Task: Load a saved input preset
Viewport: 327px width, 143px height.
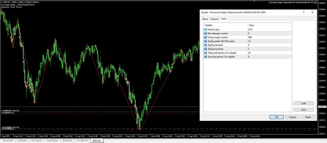Action: point(304,103)
